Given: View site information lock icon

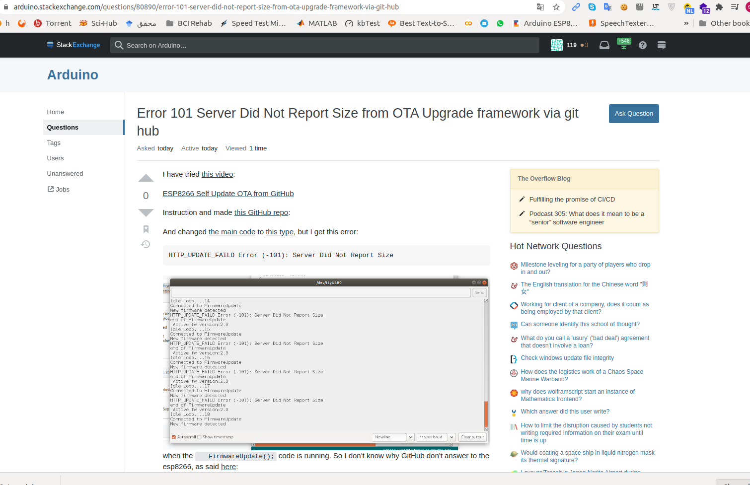Looking at the screenshot, I should coord(6,7).
